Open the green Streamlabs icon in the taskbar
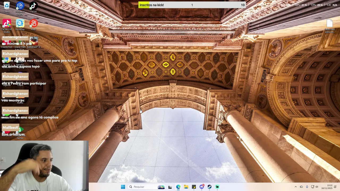 pos(217,187)
